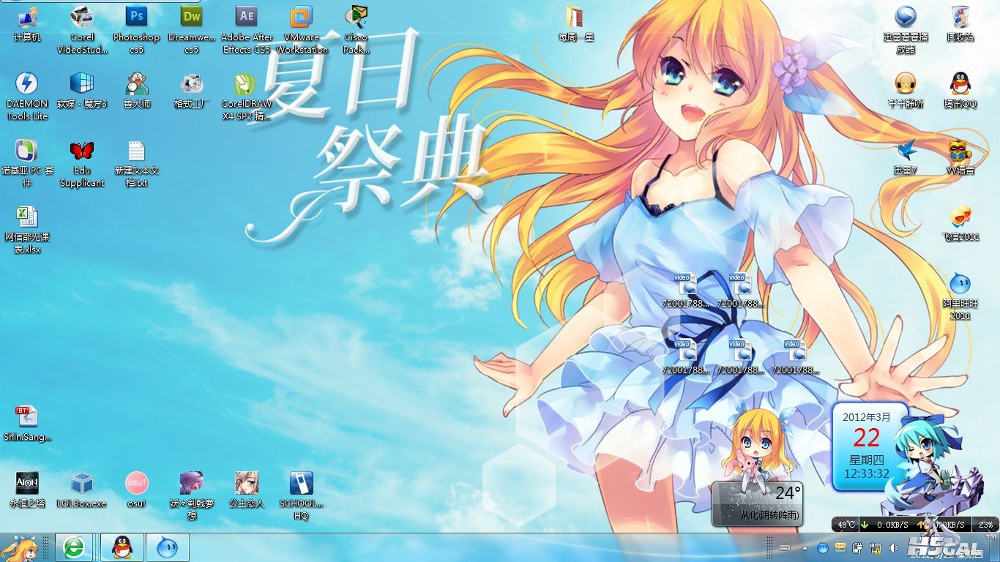Viewport: 1000px width, 562px height.
Task: Select the 格式工厂 desktop icon
Action: coord(191,91)
